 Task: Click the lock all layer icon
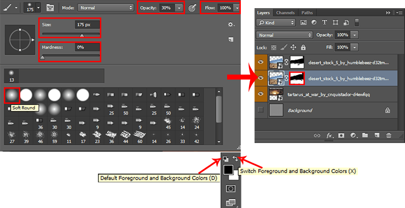point(303,47)
